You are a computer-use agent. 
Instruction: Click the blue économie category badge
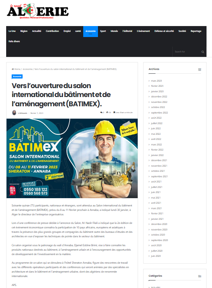17,76
